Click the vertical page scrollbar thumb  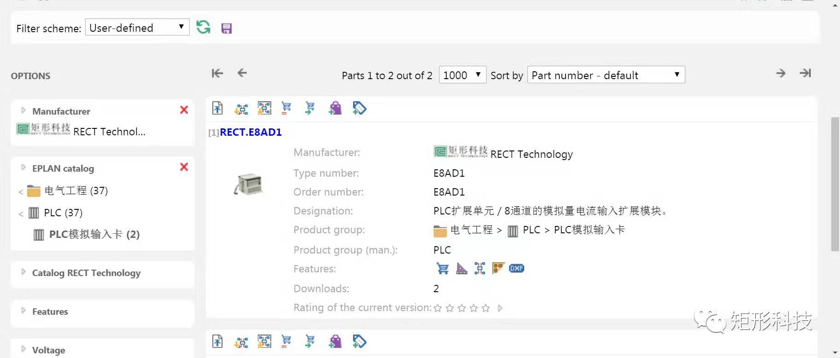click(x=835, y=184)
